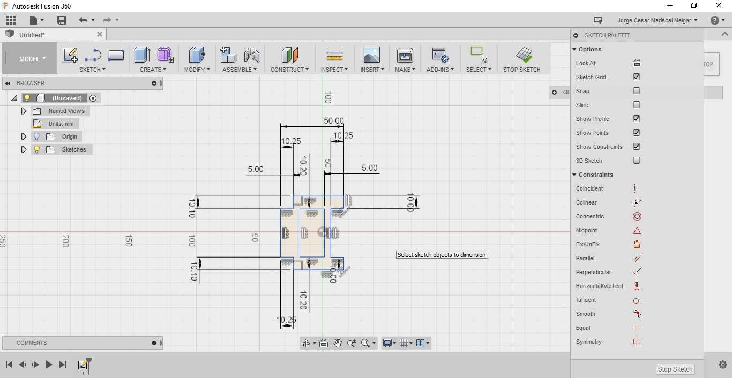Uncheck the Show Points checkbox
Screen dimensions: 732x378
[637, 133]
